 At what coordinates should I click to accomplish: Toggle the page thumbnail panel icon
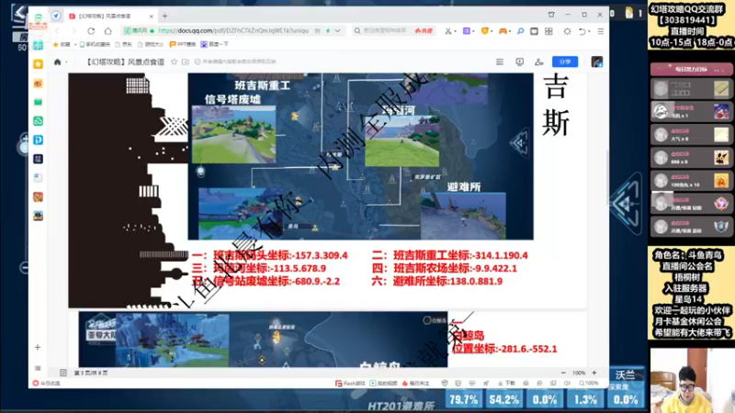63,373
